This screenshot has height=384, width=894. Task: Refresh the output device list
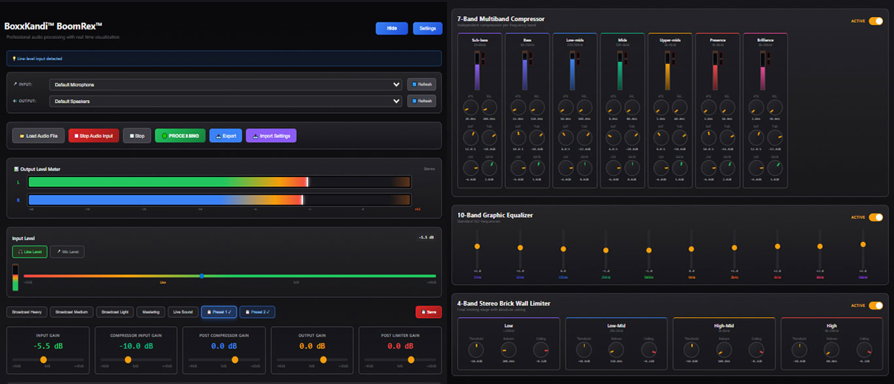click(x=421, y=101)
